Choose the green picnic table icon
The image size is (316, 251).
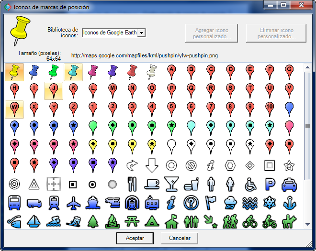(x=132, y=221)
